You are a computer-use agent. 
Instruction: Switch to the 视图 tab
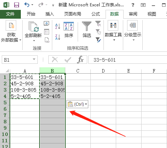pyautogui.click(x=152, y=14)
